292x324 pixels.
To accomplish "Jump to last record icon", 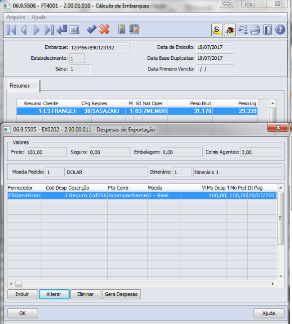I will [x=49, y=30].
